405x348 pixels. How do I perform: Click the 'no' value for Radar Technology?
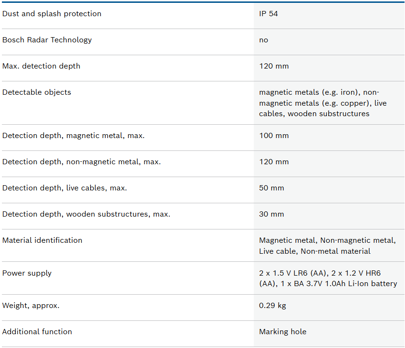(x=264, y=40)
